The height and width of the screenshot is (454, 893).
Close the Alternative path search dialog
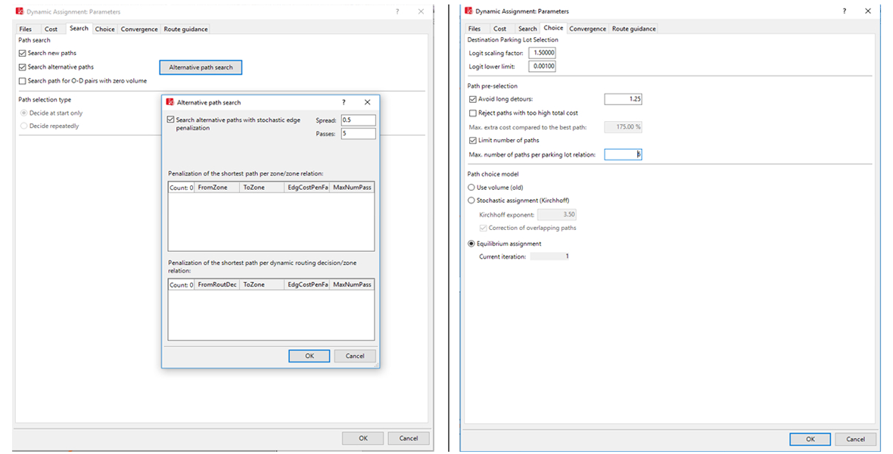click(x=367, y=102)
